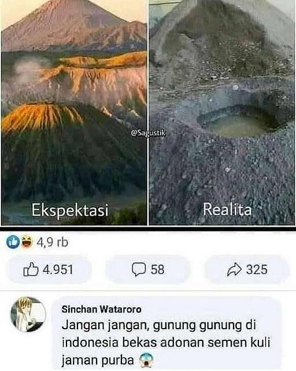View Sinchan Wataroro's profile avatar
This screenshot has width=296, height=371.
(28, 314)
